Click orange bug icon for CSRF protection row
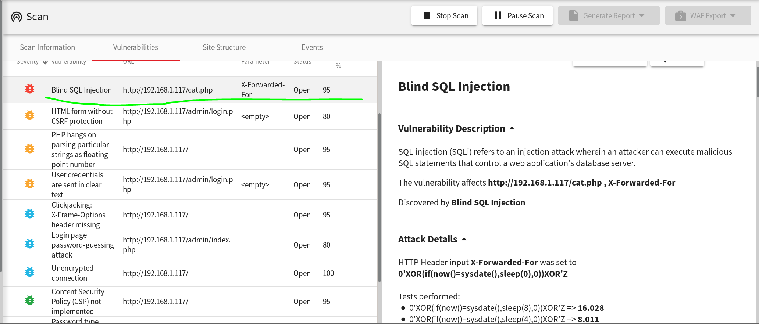 (x=30, y=115)
